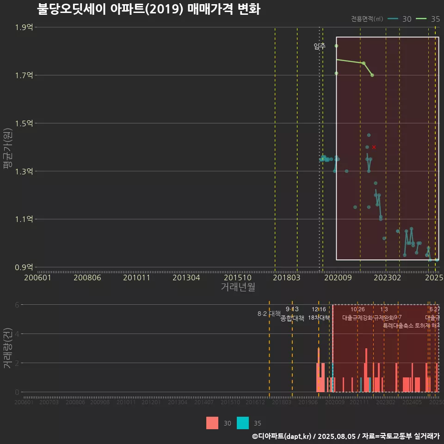Click '202405' on the volume chart x-axis
This screenshot has height=444, width=444.
coord(412,402)
